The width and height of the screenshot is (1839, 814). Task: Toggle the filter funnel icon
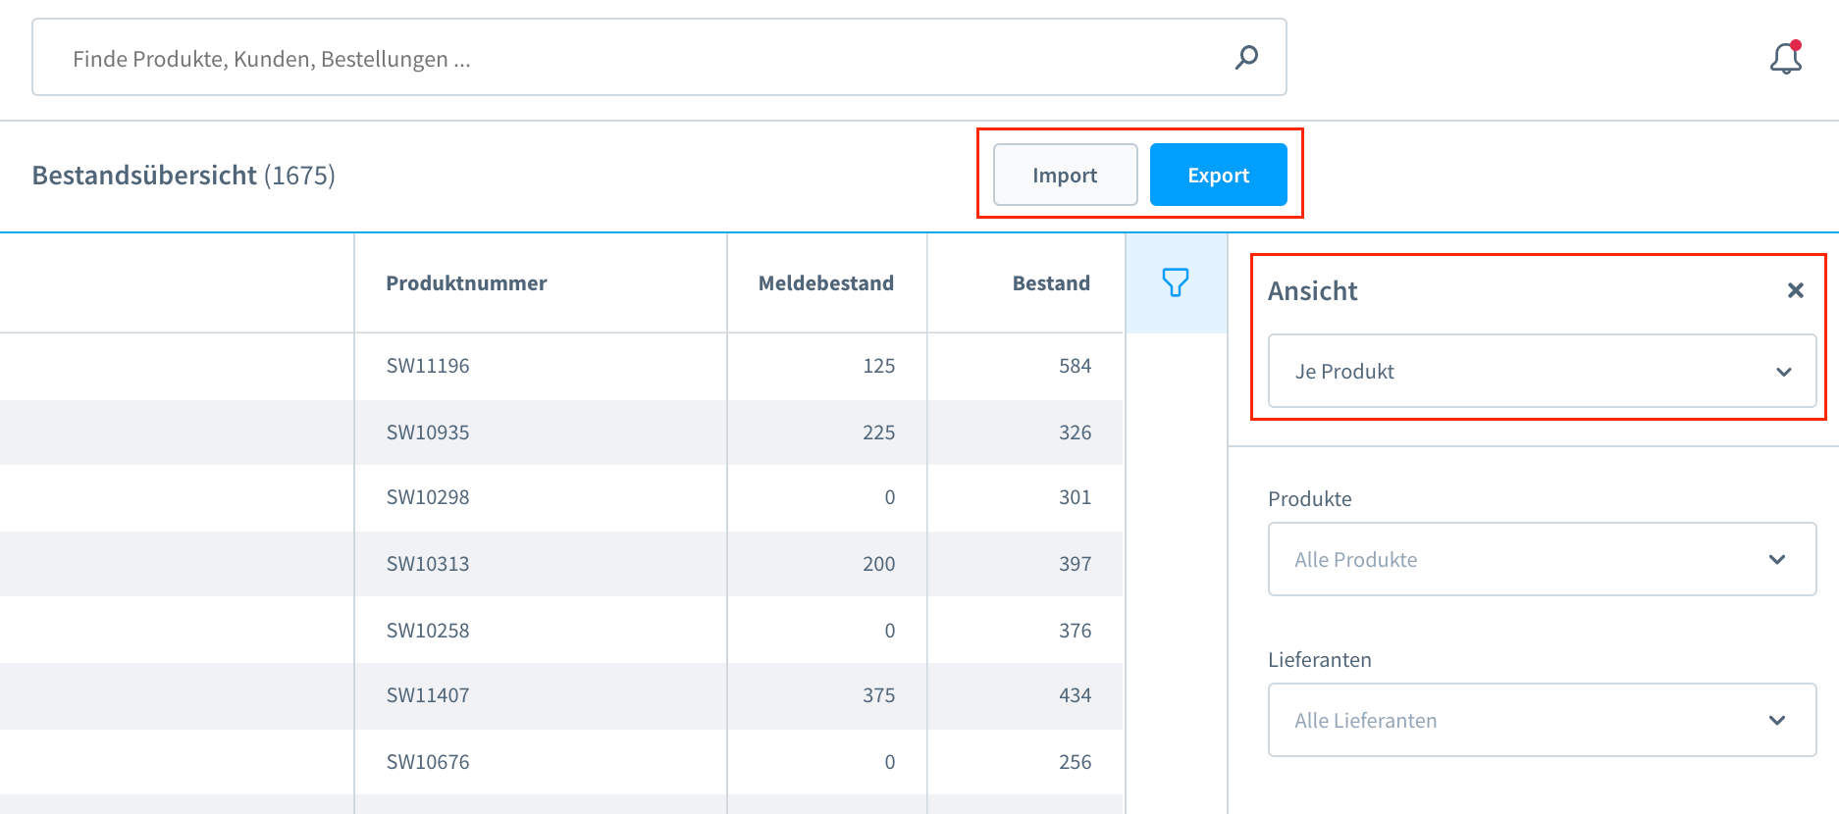1175,282
